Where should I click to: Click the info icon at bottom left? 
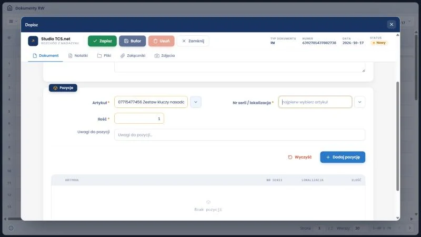[11, 228]
